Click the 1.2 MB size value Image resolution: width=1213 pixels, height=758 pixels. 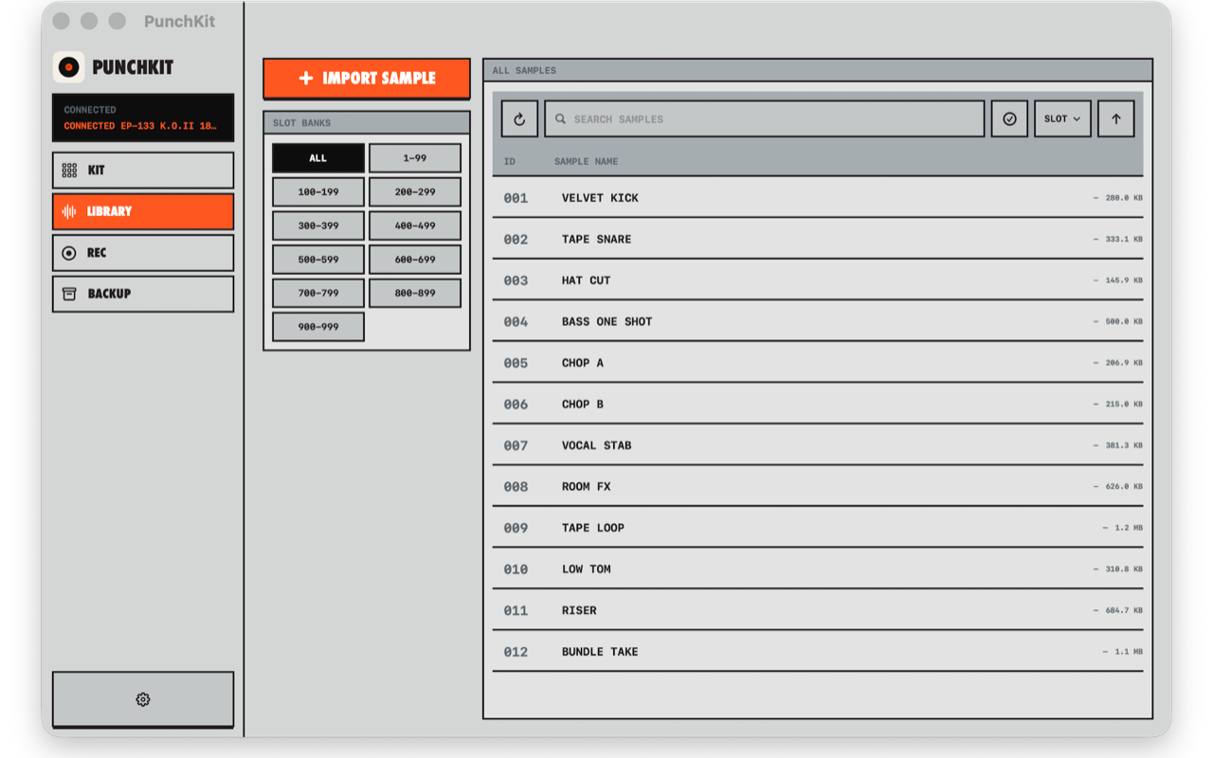(x=1129, y=528)
